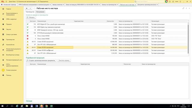
Task: Open Windows search on taskbar
Action: (x=7, y=106)
